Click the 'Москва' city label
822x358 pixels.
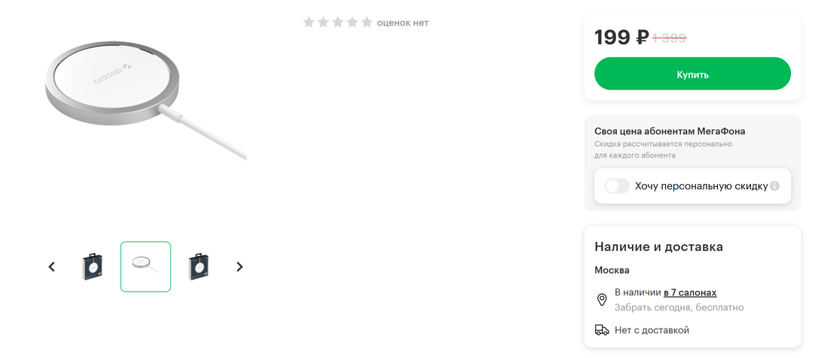click(612, 271)
